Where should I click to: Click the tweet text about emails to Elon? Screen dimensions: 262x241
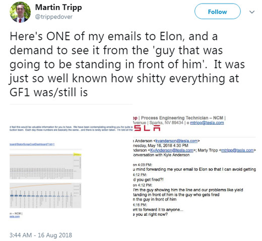point(127,64)
